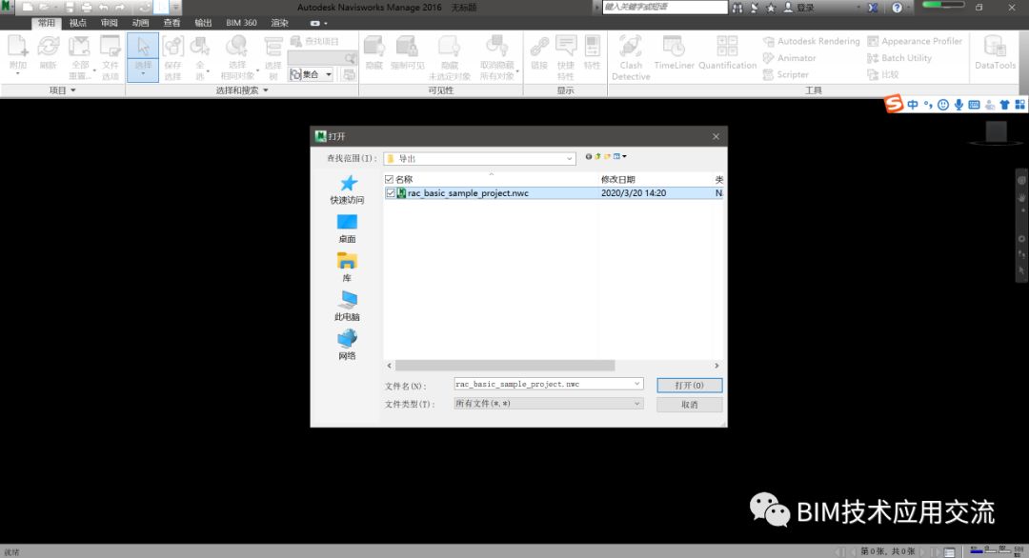This screenshot has width=1029, height=558.
Task: Click the microphone icon in Sogou toolbar
Action: tap(958, 105)
